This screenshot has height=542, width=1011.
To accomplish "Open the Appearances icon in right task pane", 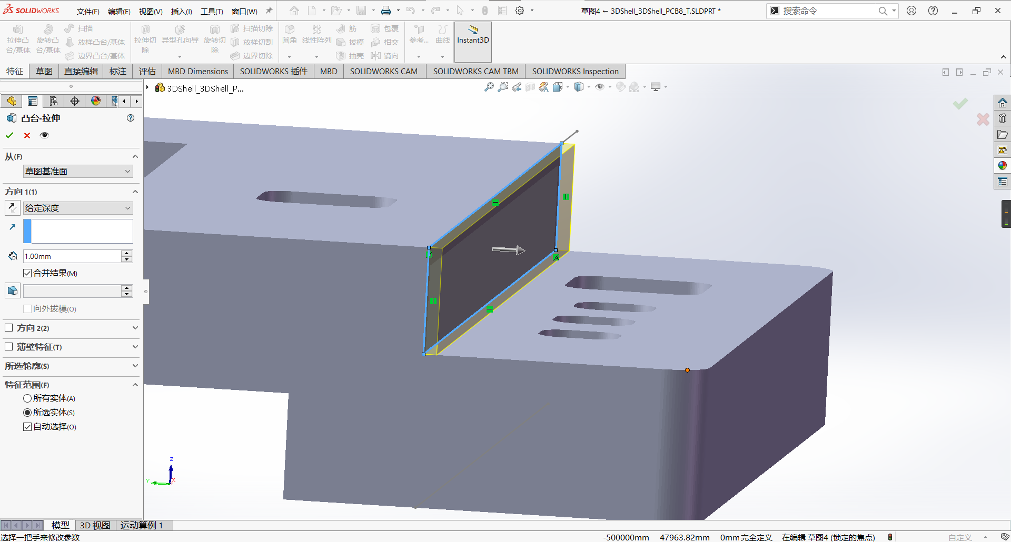I will tap(1002, 166).
